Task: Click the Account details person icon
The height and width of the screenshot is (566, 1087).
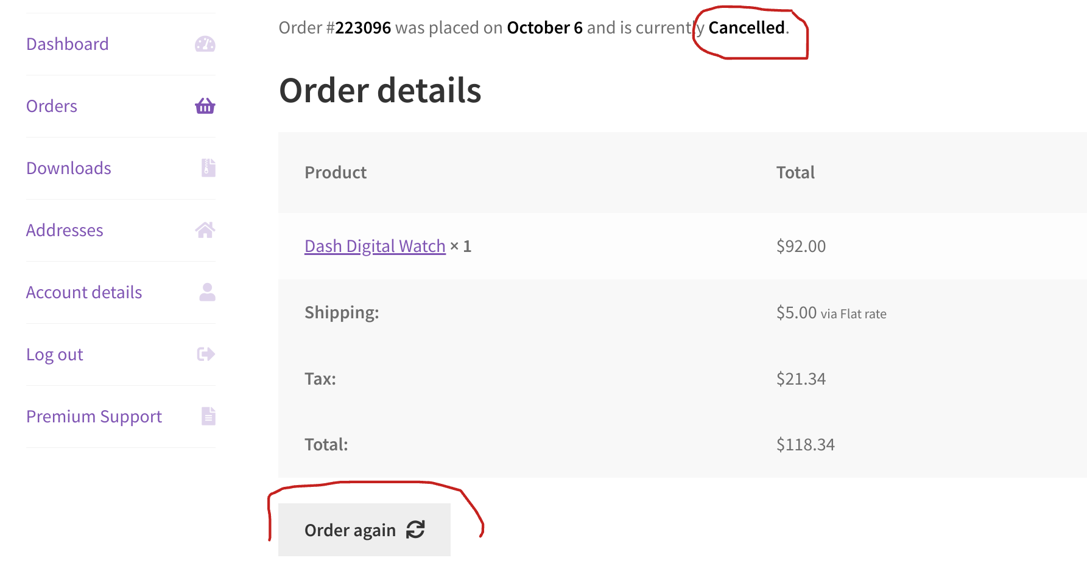Action: [x=208, y=292]
